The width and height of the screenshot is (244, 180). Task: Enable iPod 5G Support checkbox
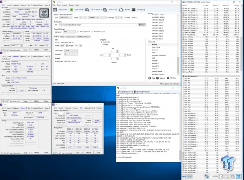click(x=92, y=32)
